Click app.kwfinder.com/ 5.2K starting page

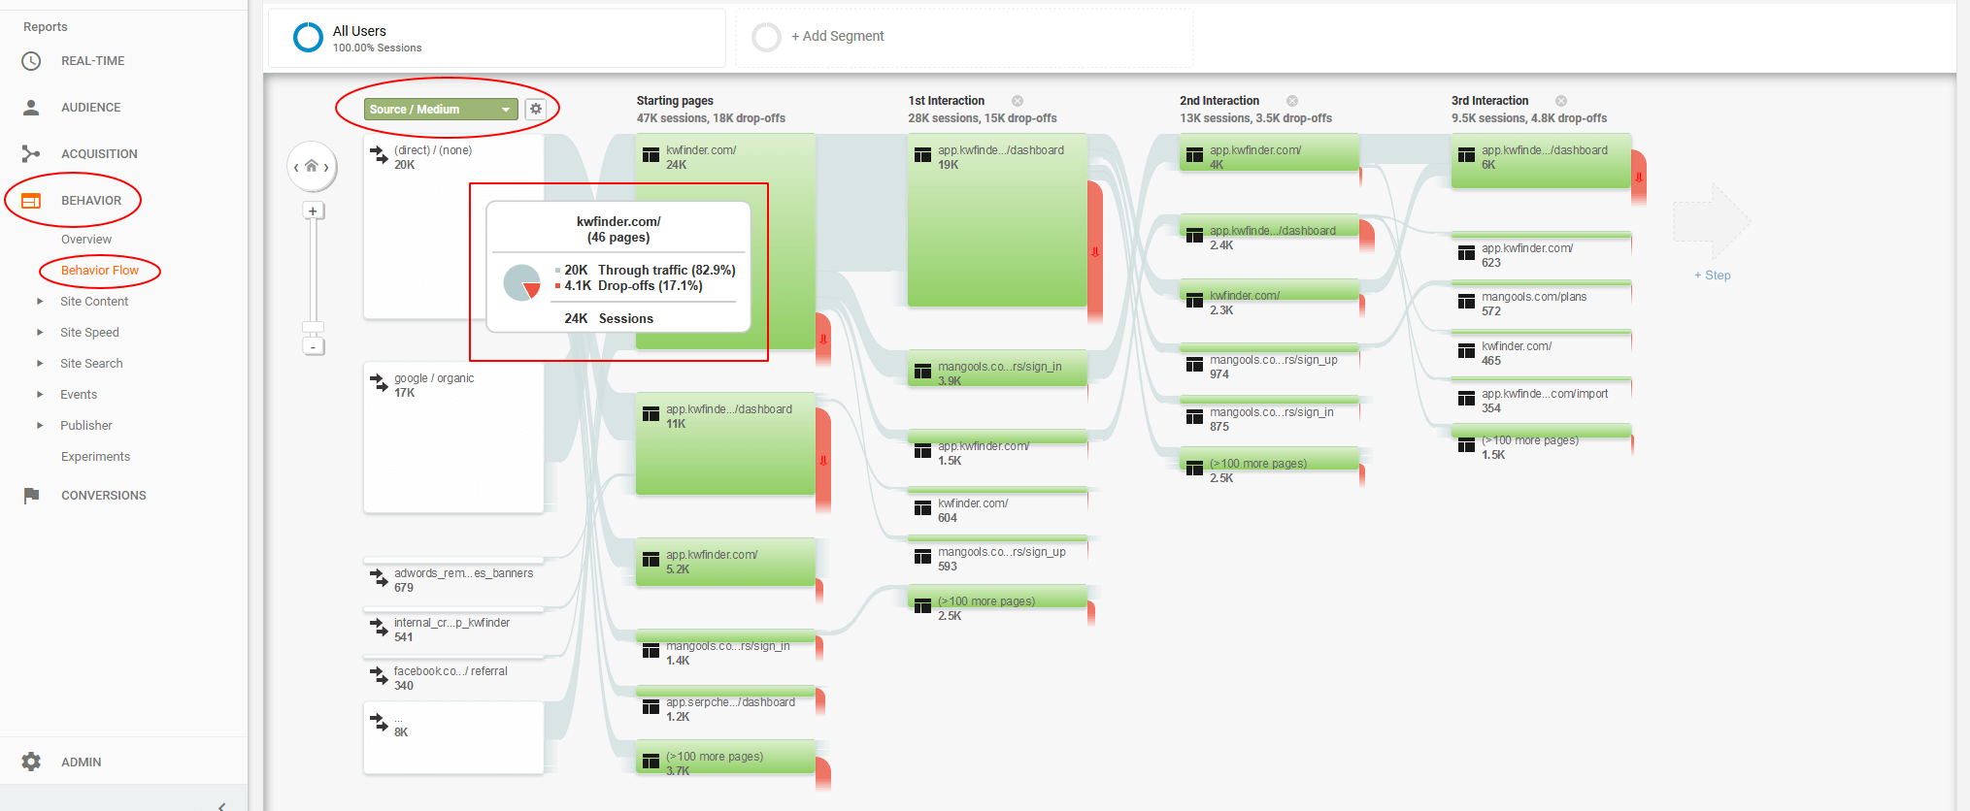(x=725, y=563)
